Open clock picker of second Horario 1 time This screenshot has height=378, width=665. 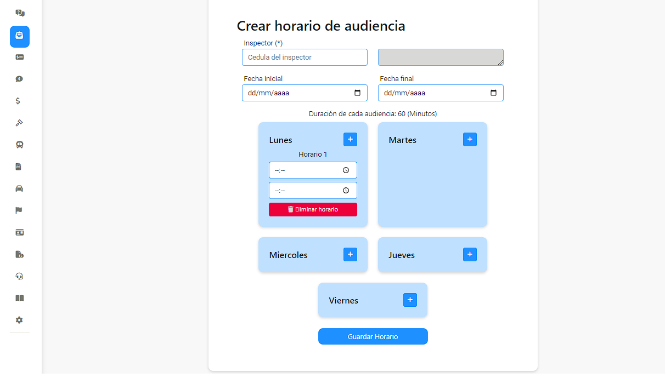coord(346,191)
